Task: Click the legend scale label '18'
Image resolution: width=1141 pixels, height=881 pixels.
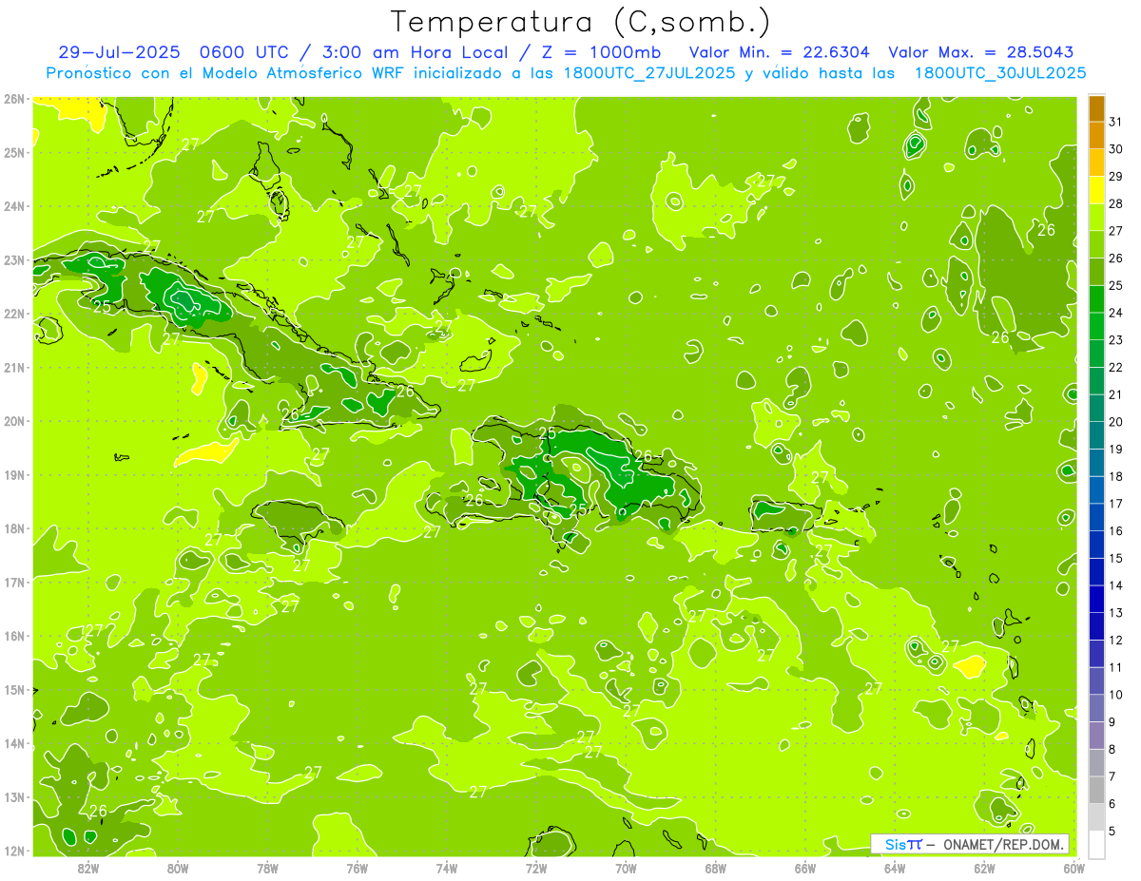Action: coord(1116,476)
